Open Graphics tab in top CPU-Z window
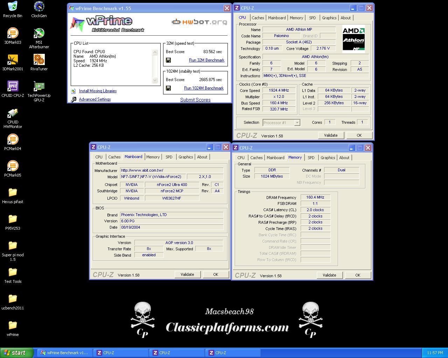This screenshot has height=358, width=448. (329, 18)
